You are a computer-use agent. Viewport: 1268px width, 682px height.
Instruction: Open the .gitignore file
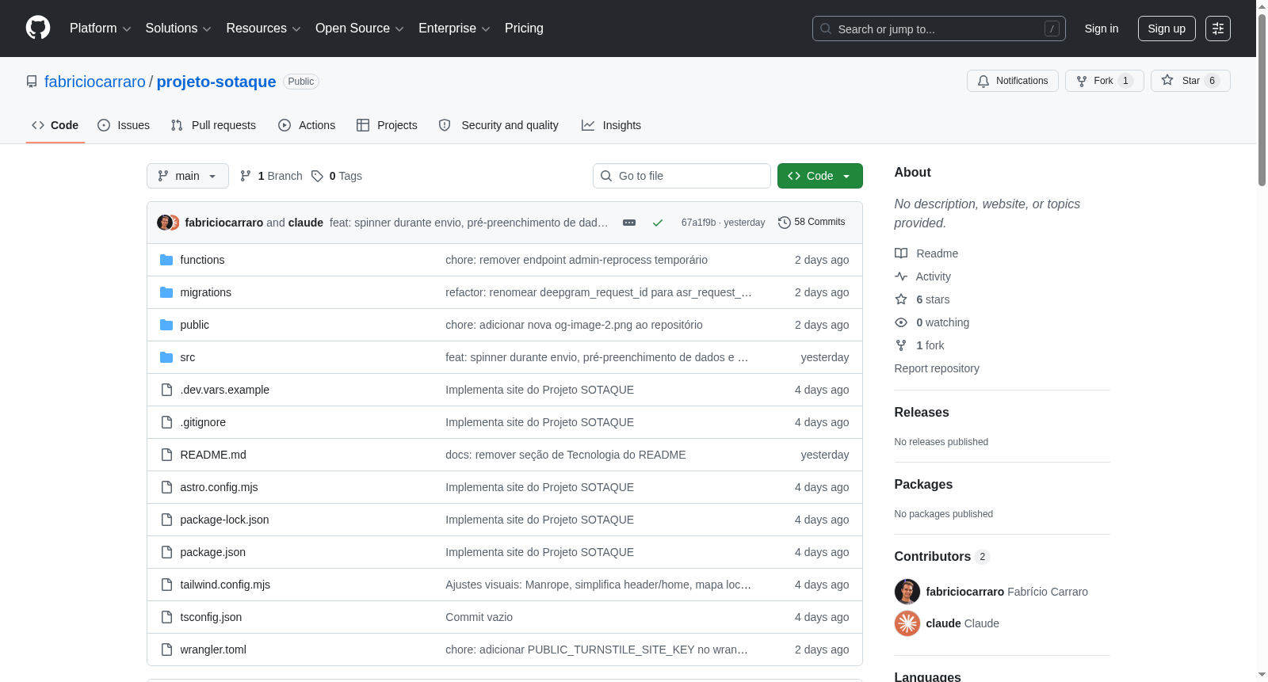point(203,422)
